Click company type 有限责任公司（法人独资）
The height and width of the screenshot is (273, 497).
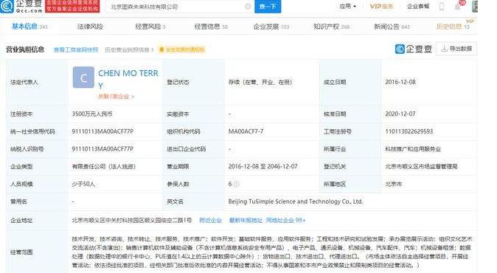pyautogui.click(x=104, y=167)
